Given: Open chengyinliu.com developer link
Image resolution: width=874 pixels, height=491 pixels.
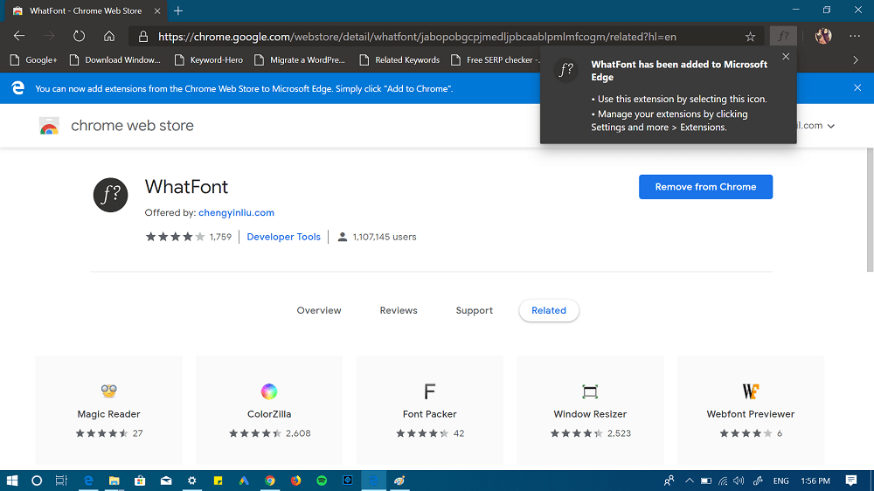Looking at the screenshot, I should [x=236, y=212].
